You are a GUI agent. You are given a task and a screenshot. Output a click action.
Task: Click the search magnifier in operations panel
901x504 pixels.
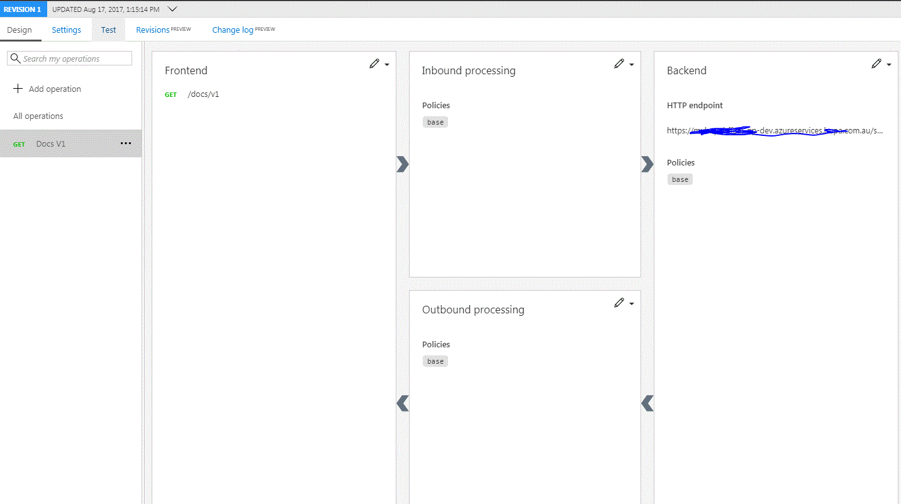[15, 58]
